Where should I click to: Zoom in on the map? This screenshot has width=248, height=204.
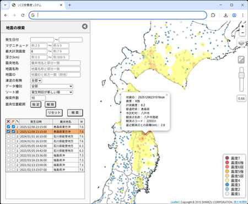(242, 26)
